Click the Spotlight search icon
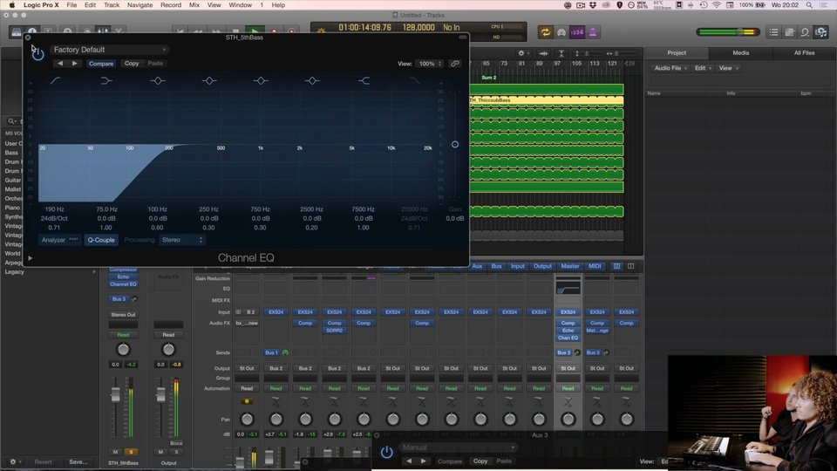This screenshot has width=837, height=471. [809, 5]
